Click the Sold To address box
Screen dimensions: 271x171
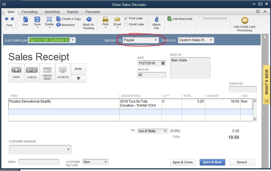pyautogui.click(x=190, y=68)
